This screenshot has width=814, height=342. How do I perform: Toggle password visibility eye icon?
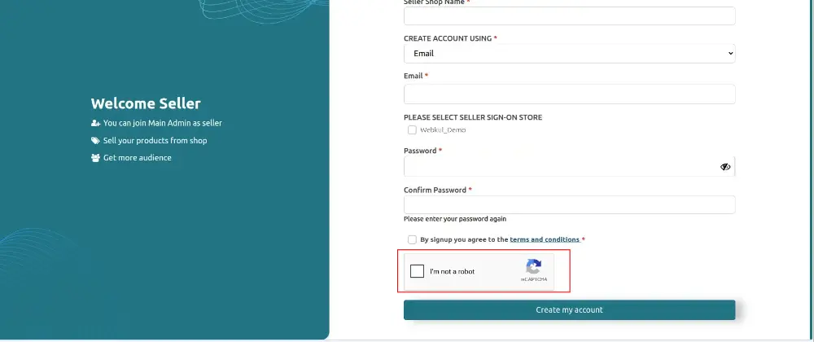click(725, 167)
